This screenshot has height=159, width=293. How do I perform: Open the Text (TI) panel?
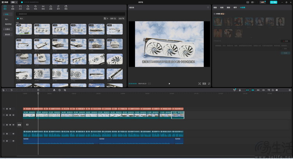click(x=20, y=7)
